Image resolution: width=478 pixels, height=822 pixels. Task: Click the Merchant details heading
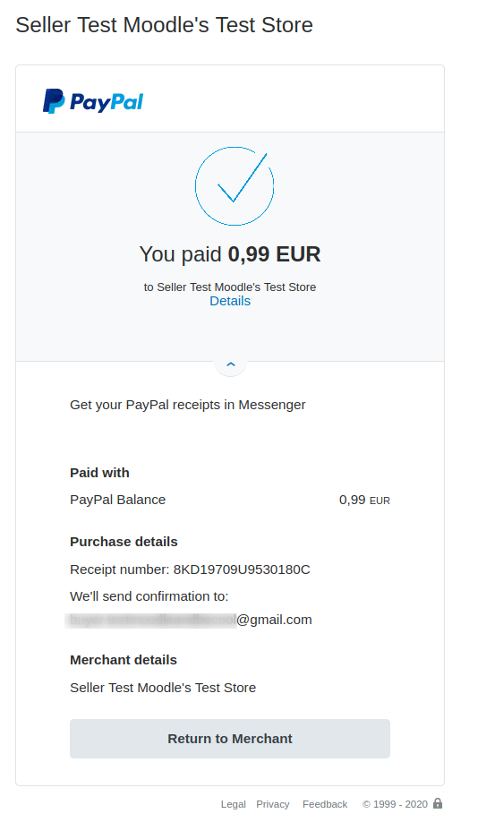tap(124, 660)
